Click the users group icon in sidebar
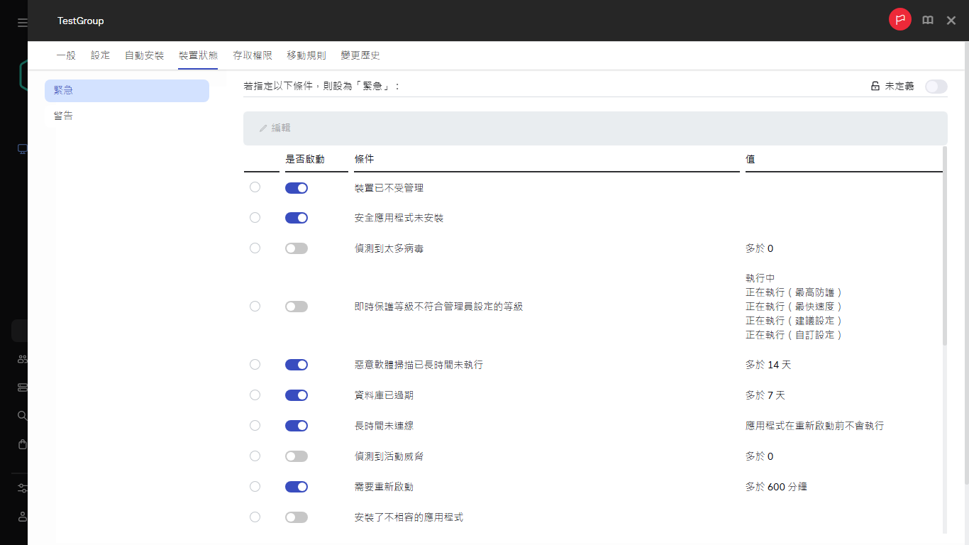 coord(21,358)
